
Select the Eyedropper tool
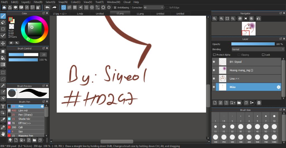coord(3,127)
